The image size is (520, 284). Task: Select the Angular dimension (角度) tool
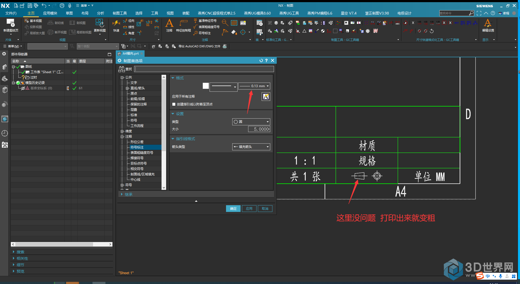click(129, 33)
